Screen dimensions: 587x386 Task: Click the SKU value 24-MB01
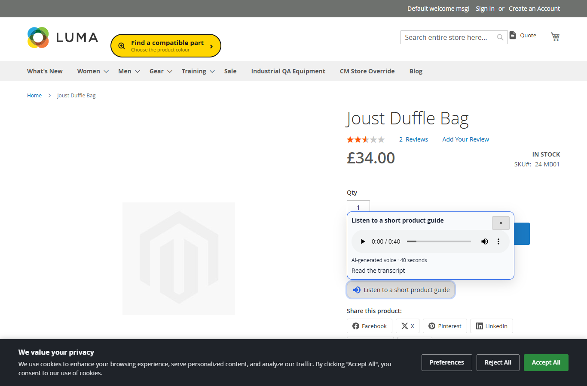coord(547,164)
